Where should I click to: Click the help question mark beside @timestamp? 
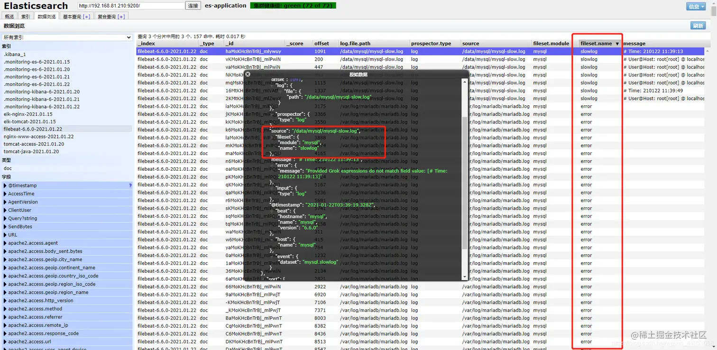[x=130, y=185]
